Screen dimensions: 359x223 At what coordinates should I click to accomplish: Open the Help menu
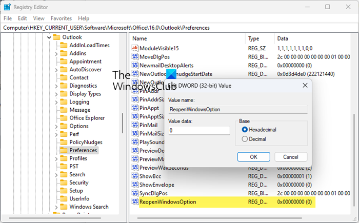pos(84,18)
